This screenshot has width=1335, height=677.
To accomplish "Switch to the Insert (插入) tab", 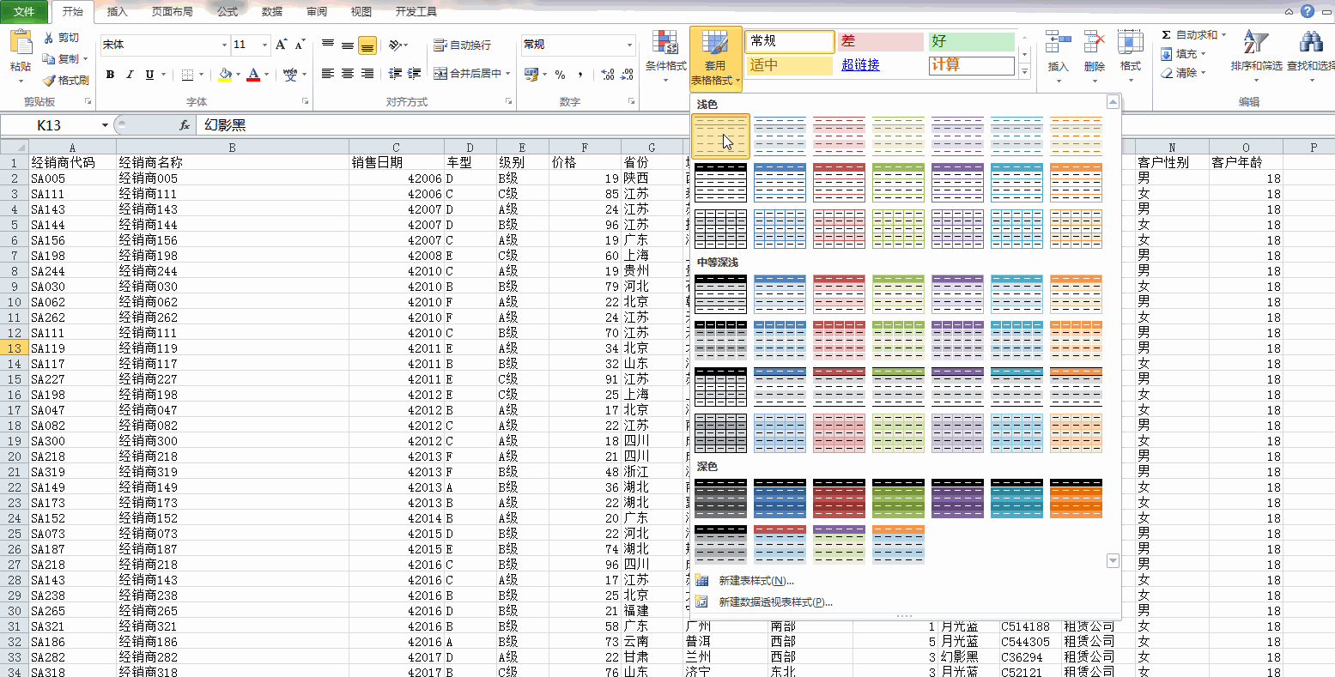I will point(118,12).
